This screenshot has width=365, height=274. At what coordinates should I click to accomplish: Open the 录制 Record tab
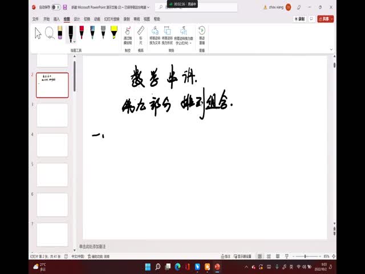127,19
